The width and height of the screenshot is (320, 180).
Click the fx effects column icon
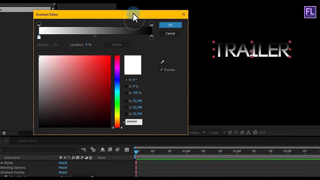click(x=73, y=157)
